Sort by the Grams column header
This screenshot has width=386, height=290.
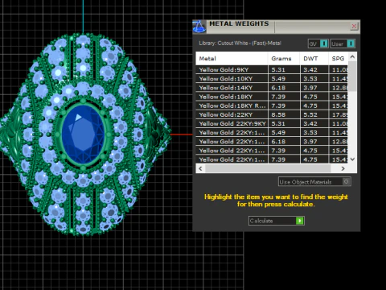[x=284, y=59]
